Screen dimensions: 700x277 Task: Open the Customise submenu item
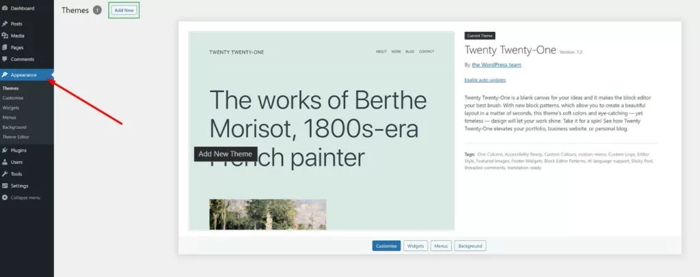coord(13,98)
